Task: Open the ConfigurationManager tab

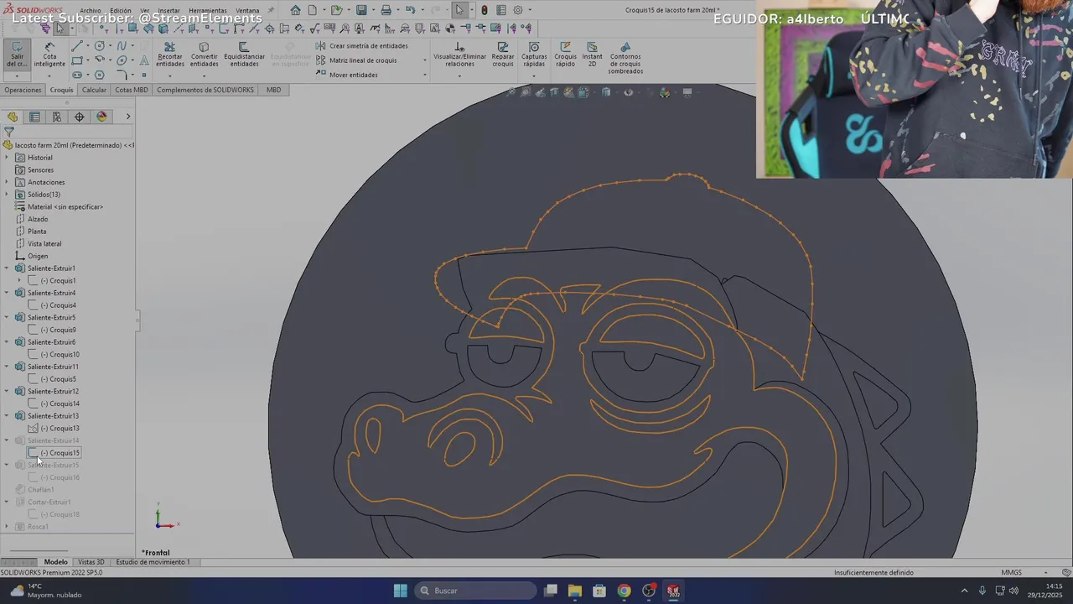Action: [57, 117]
